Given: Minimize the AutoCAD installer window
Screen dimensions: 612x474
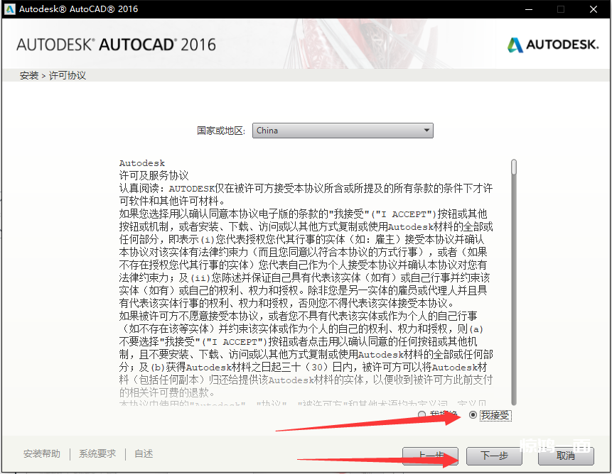Looking at the screenshot, I should 527,9.
